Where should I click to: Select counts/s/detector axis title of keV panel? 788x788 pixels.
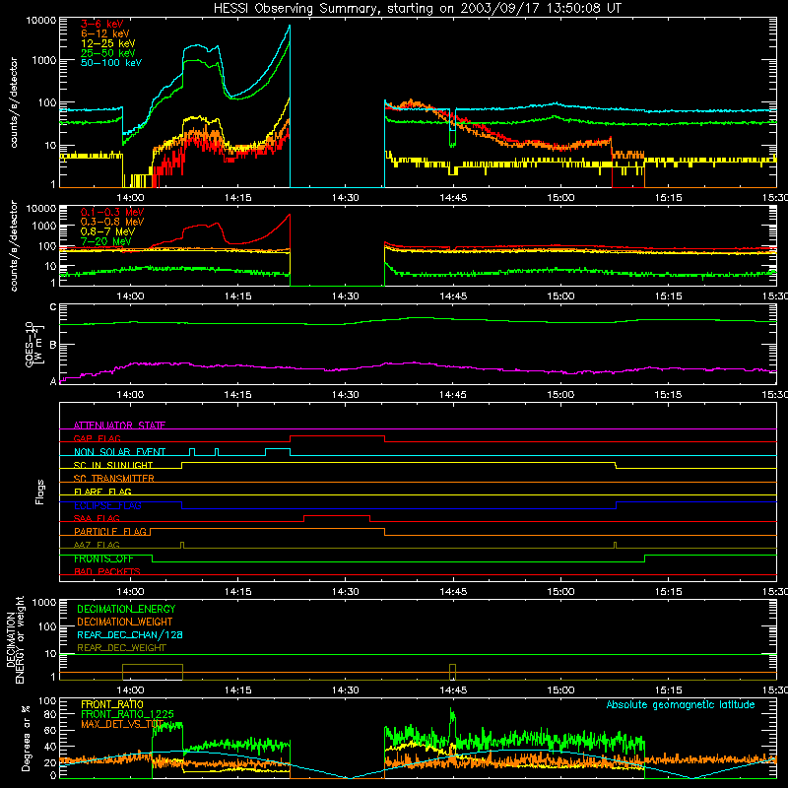tap(14, 102)
